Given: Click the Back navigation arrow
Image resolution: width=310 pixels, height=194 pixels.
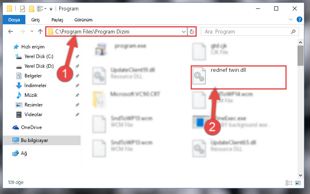Looking at the screenshot, I should pyautogui.click(x=10, y=31).
